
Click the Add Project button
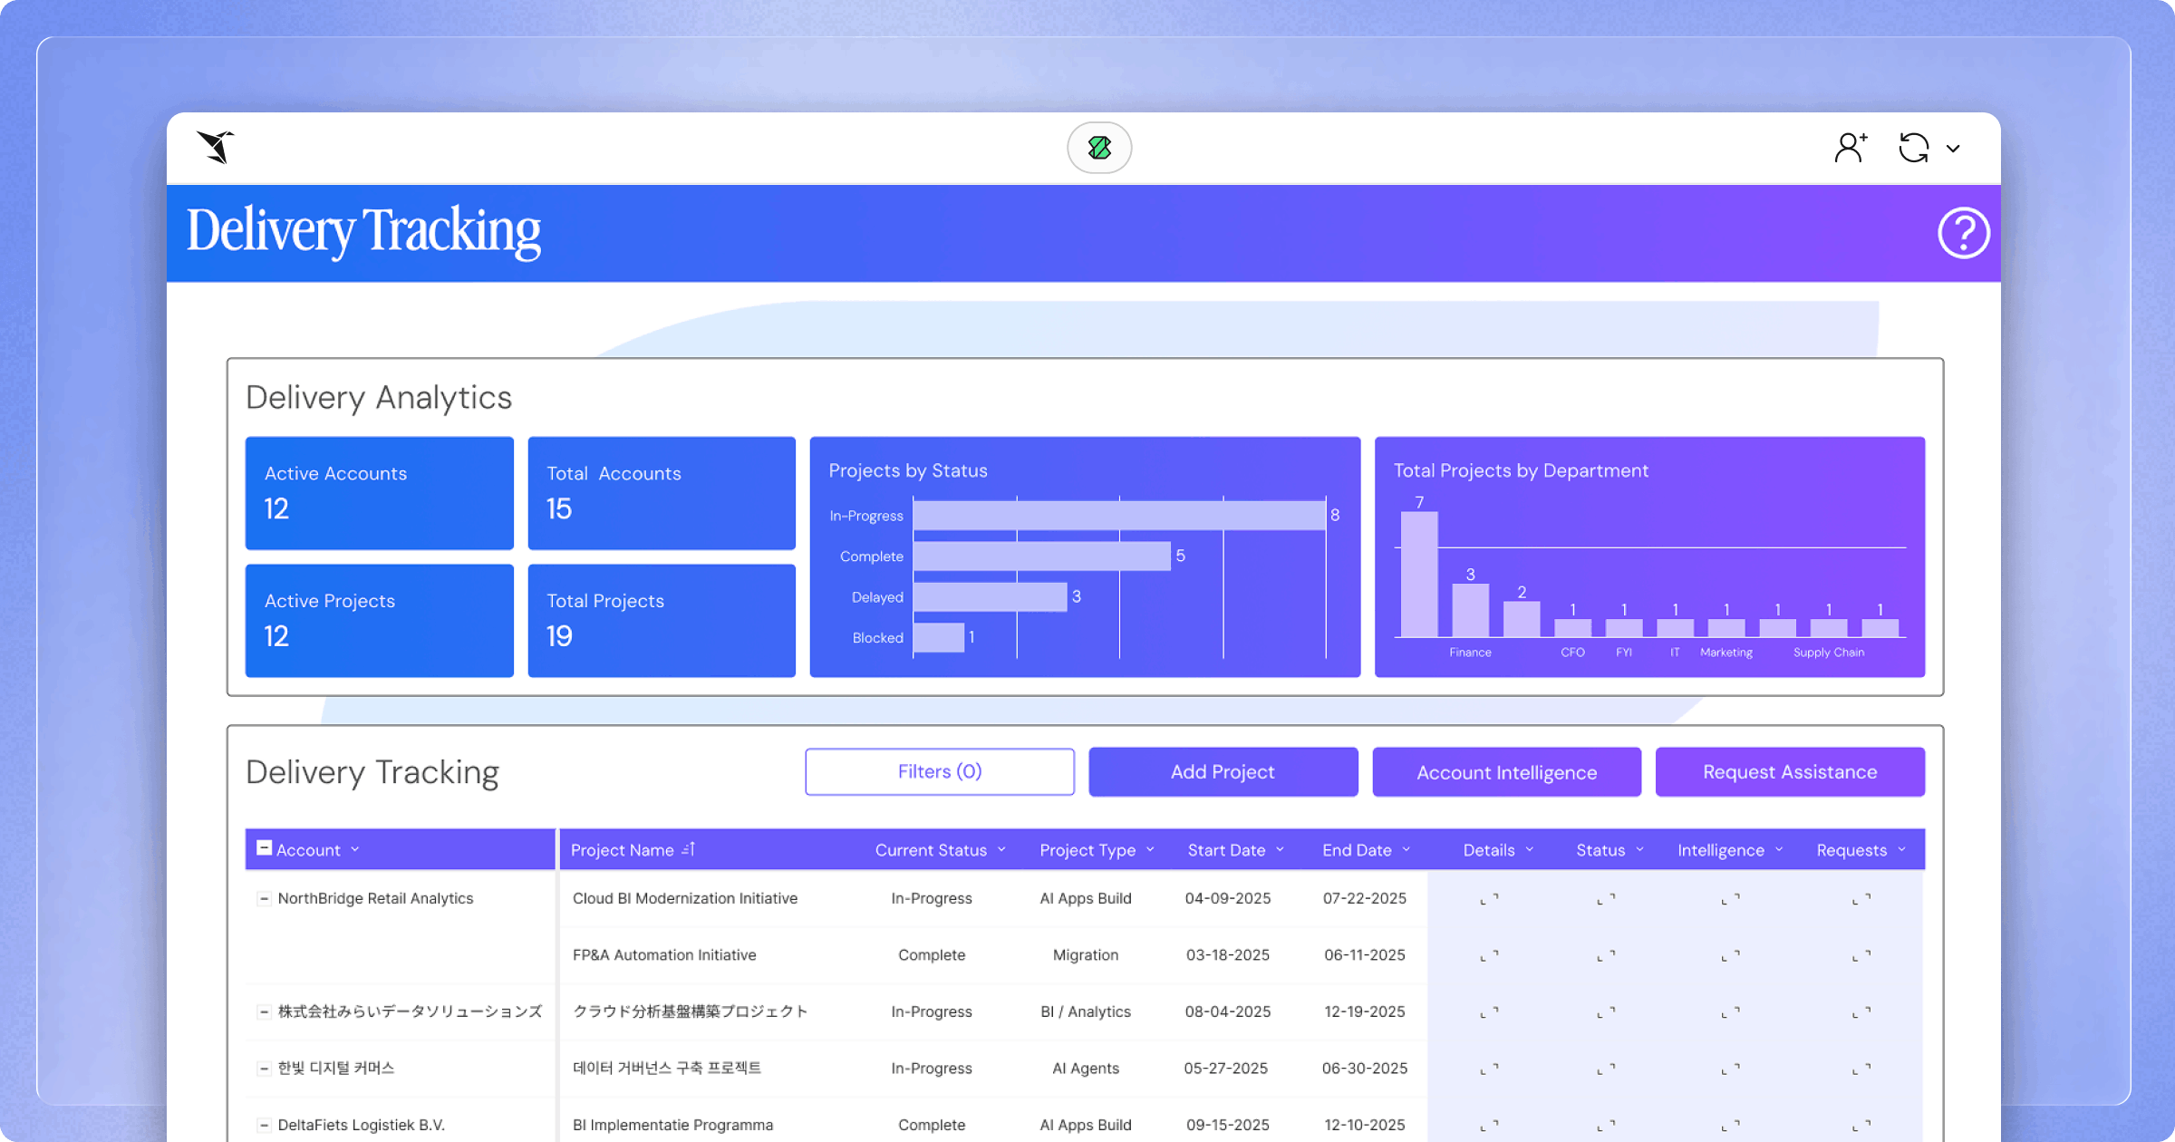click(x=1223, y=771)
